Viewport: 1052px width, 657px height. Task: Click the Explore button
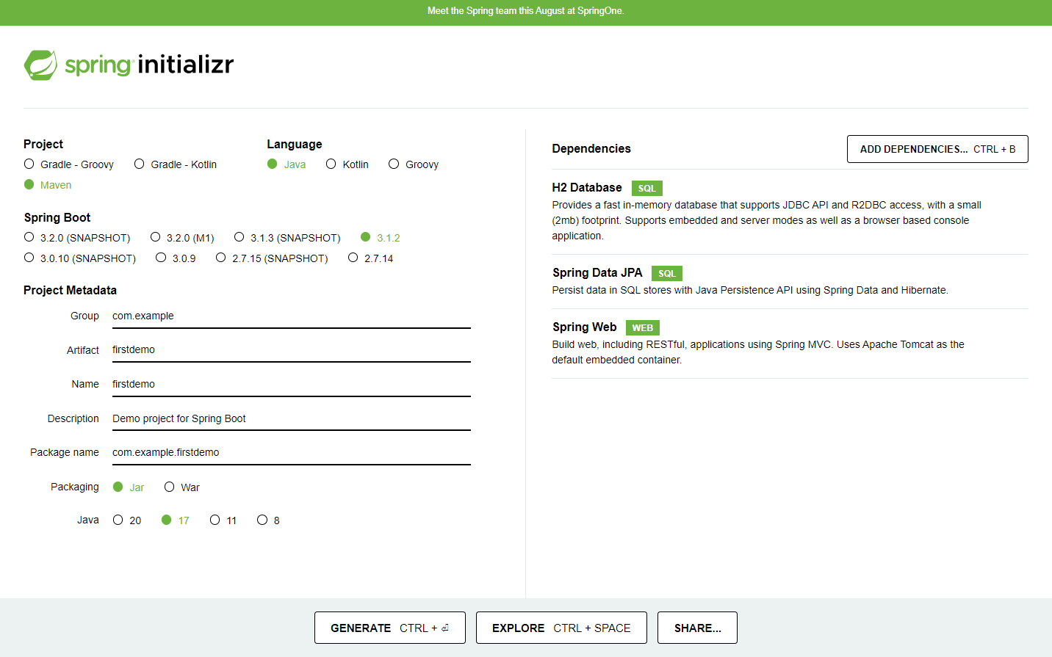[x=561, y=628]
